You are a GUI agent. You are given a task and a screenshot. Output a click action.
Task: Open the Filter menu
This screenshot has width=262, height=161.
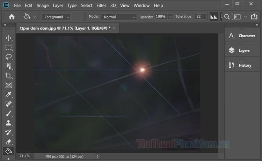pos(101,6)
